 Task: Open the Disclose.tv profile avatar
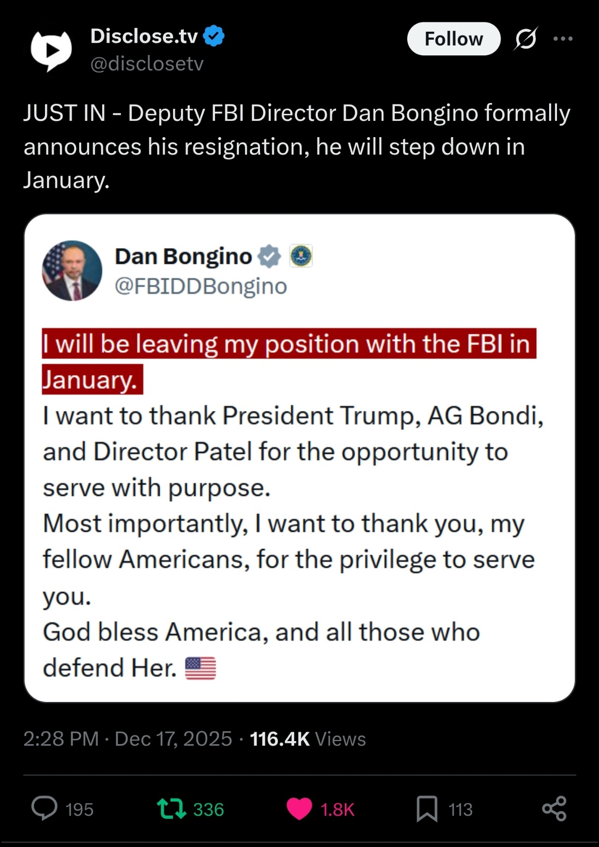pos(51,50)
